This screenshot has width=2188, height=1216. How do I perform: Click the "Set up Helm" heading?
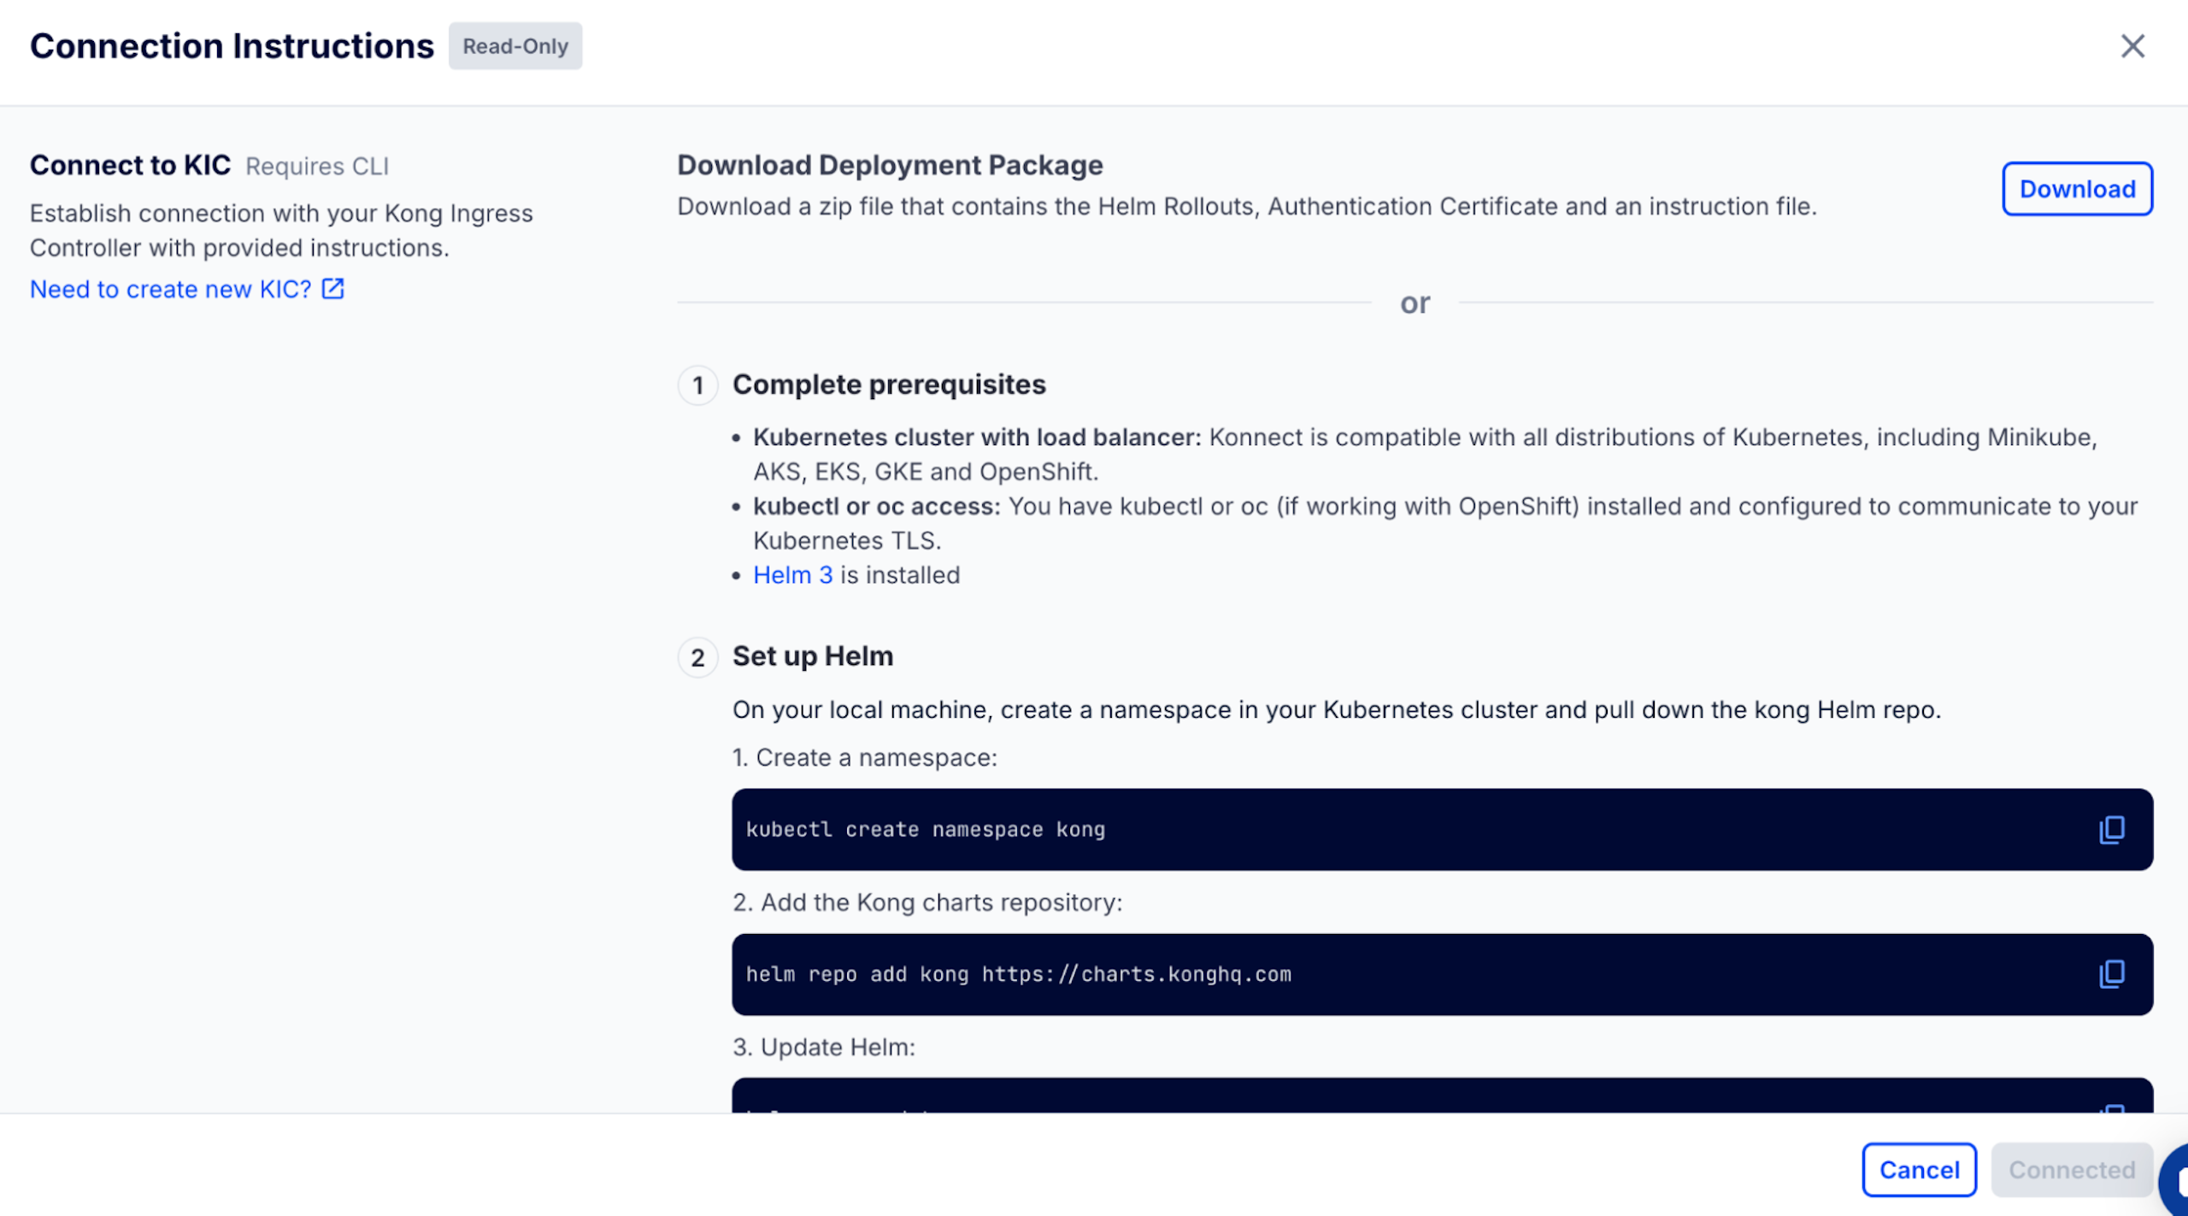[x=813, y=656]
